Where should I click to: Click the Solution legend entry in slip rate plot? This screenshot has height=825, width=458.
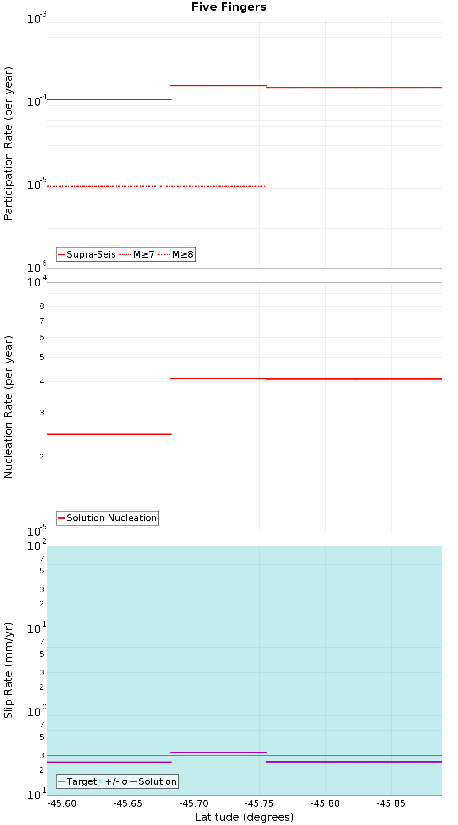[153, 781]
